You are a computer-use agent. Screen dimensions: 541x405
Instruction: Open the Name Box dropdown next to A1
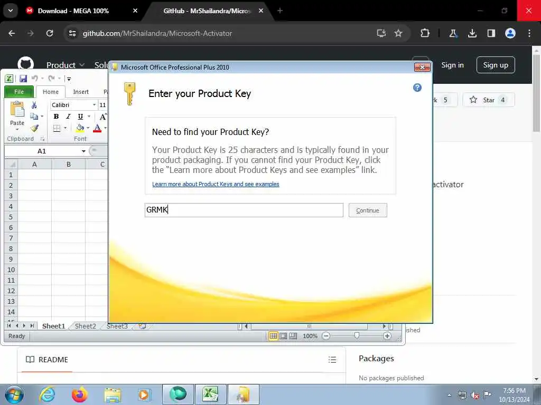click(x=83, y=151)
